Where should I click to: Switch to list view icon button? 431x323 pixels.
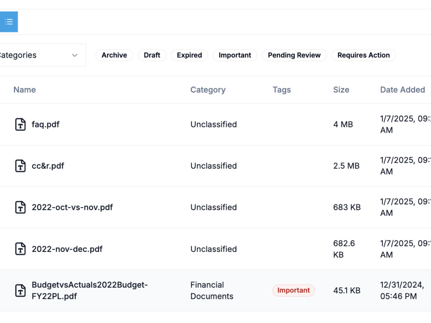pos(9,22)
